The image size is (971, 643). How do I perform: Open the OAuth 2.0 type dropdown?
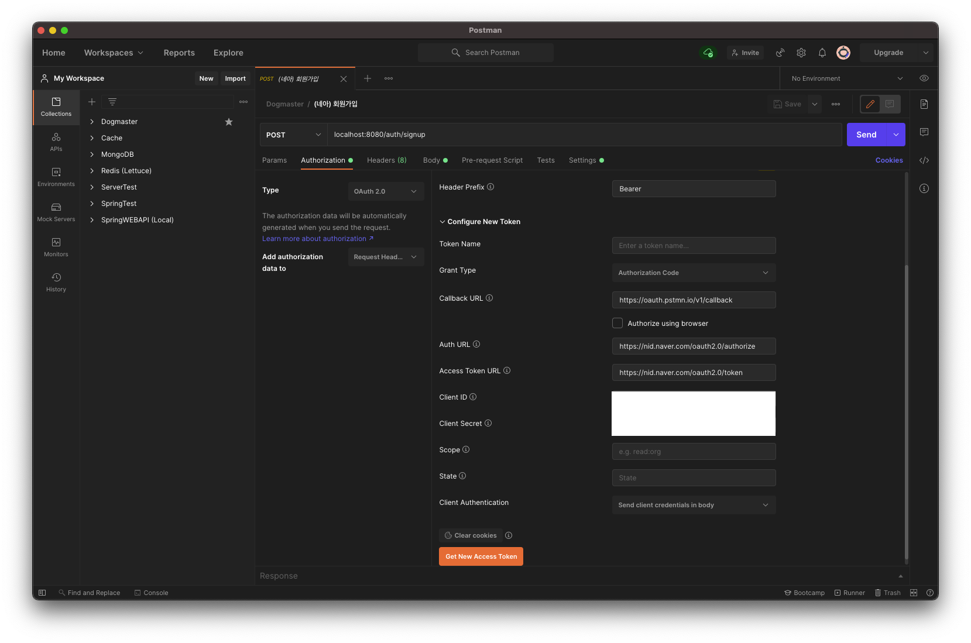(x=386, y=191)
